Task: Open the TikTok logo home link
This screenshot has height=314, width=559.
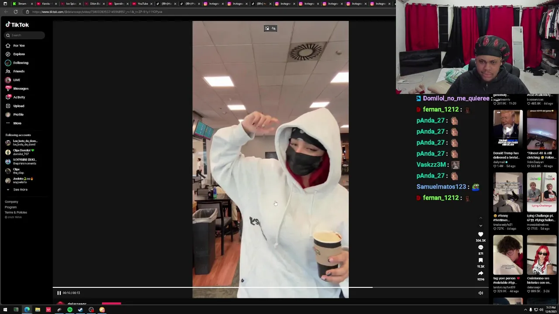Action: [x=17, y=25]
